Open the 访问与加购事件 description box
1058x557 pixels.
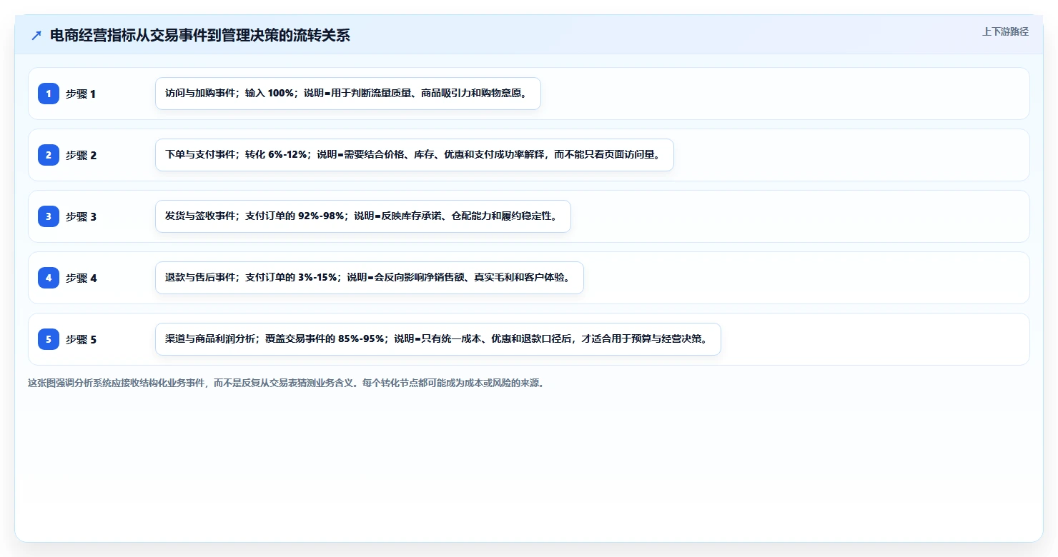348,94
